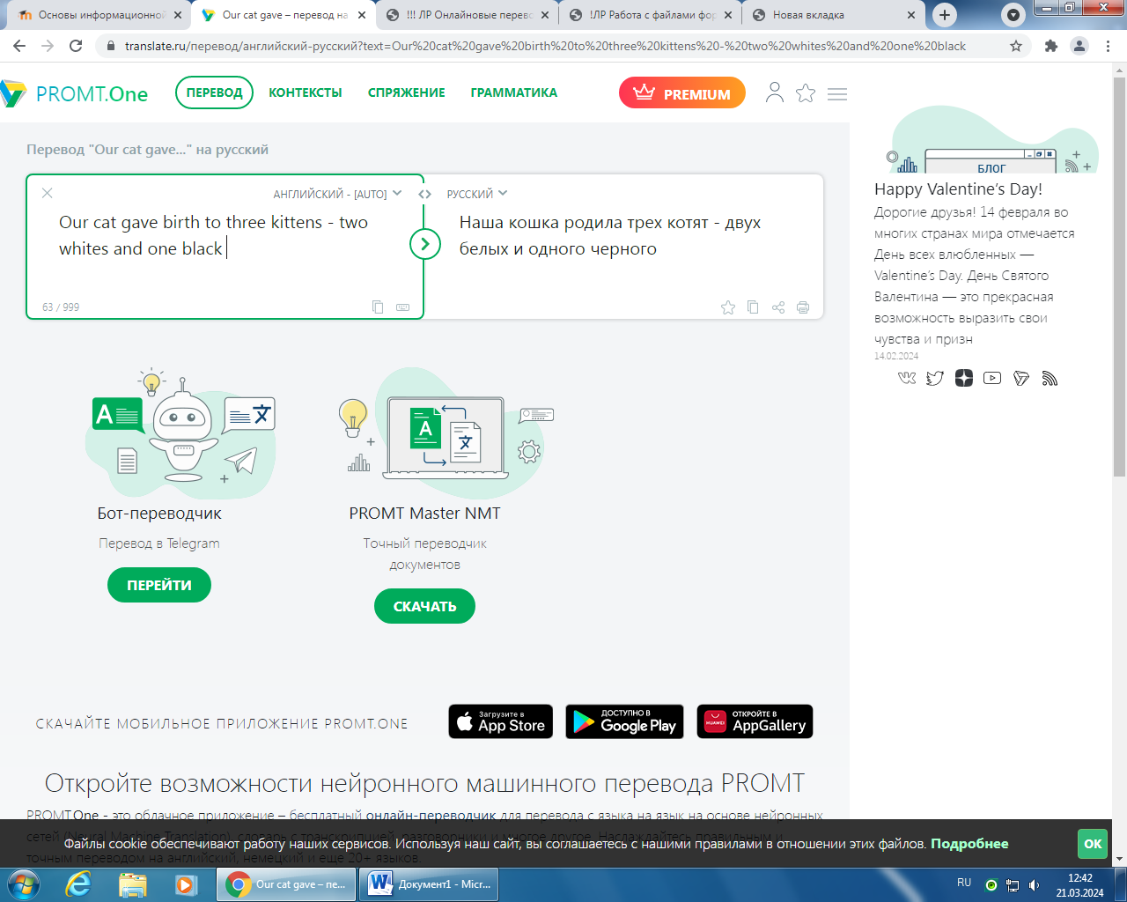This screenshot has width=1127, height=902.
Task: Open the virtual keyboard icon
Action: 402,307
